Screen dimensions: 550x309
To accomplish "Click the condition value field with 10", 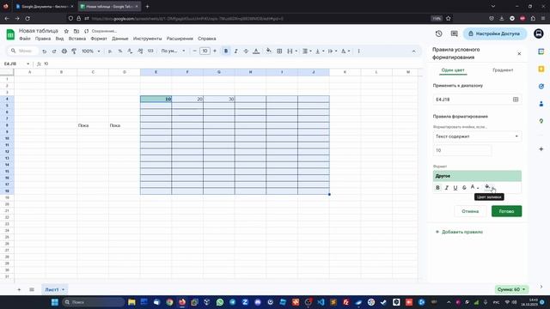I will [462, 150].
